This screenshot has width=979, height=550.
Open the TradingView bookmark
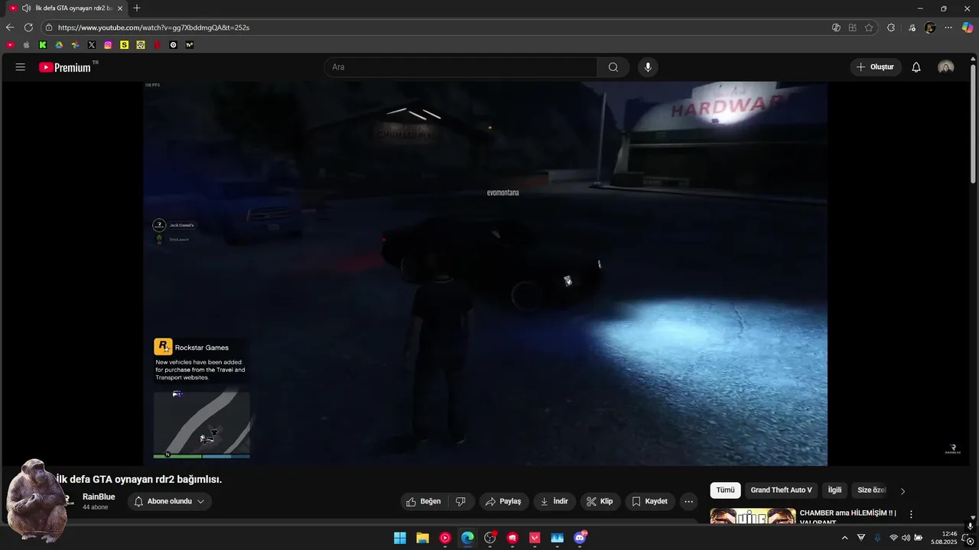(190, 45)
